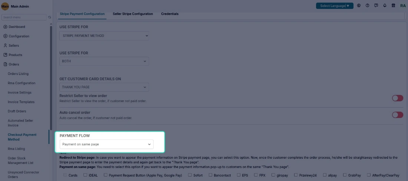Image resolution: width=408 pixels, height=181 pixels.
Task: Click refresh icon beside menu search
Action: pos(50,17)
